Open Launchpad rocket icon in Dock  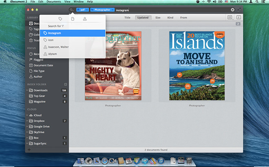point(89,161)
